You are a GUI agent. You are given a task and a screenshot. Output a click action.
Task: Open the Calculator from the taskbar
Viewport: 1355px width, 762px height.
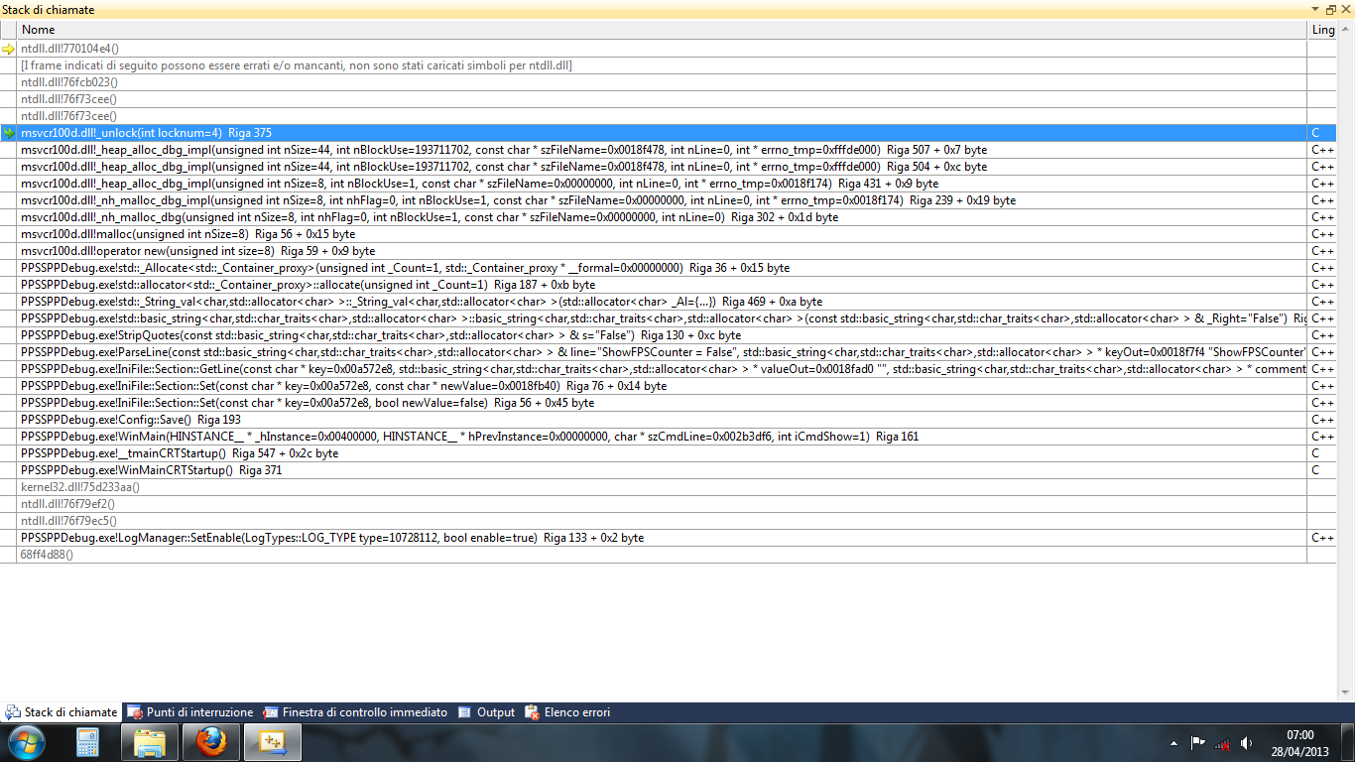tap(88, 742)
